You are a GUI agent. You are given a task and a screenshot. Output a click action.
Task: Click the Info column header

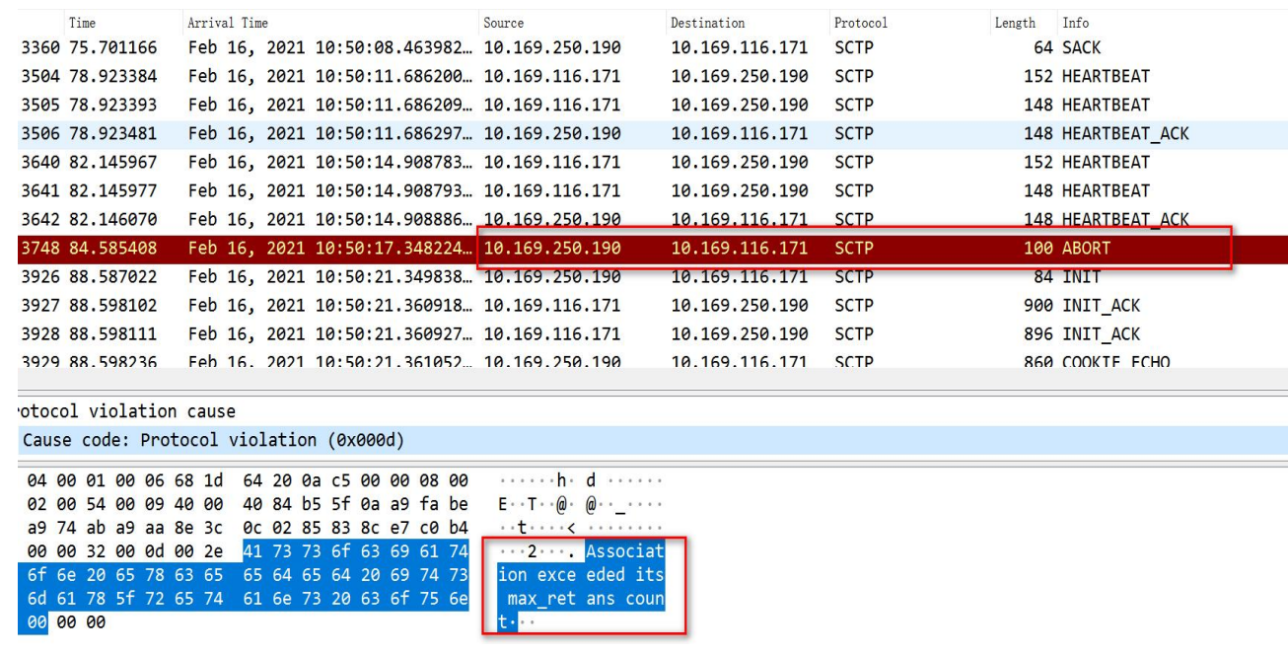point(1075,23)
